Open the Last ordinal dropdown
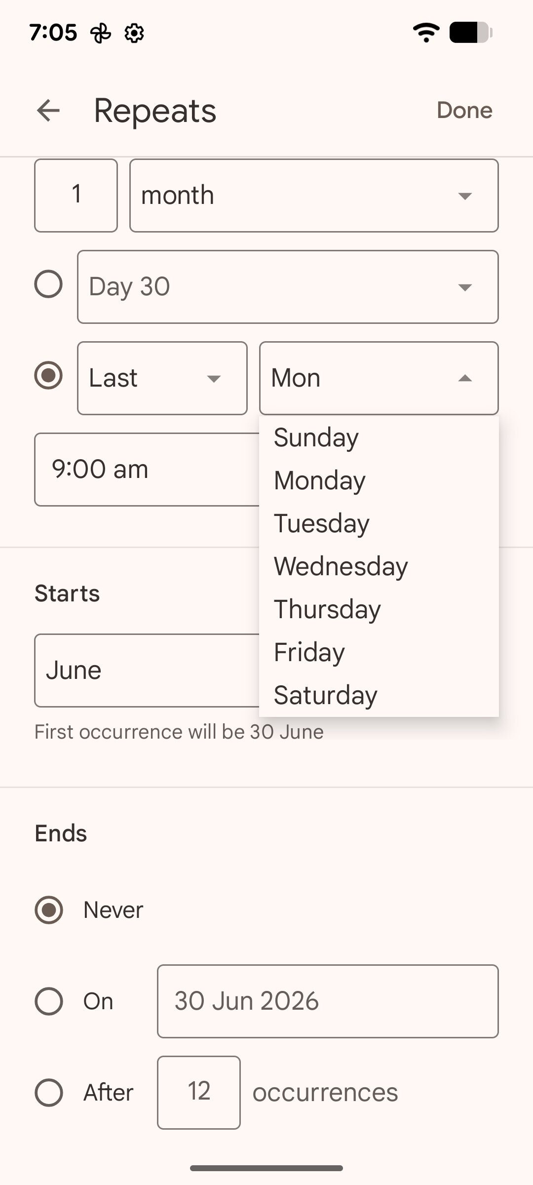The width and height of the screenshot is (533, 1185). pyautogui.click(x=162, y=378)
